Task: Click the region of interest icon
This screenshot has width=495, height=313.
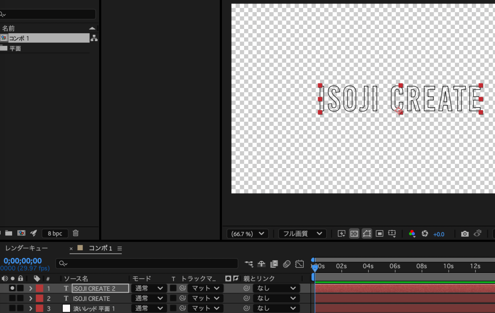Action: coord(379,233)
